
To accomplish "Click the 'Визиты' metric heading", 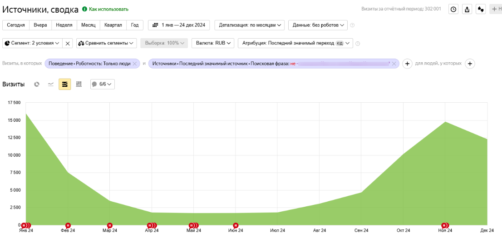I will tap(14, 85).
